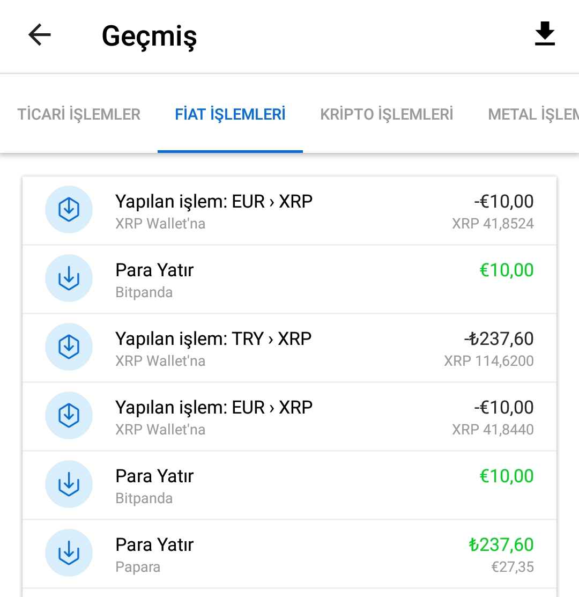
Task: Select the FİAT İŞLEMLERİ tab
Action: [230, 114]
